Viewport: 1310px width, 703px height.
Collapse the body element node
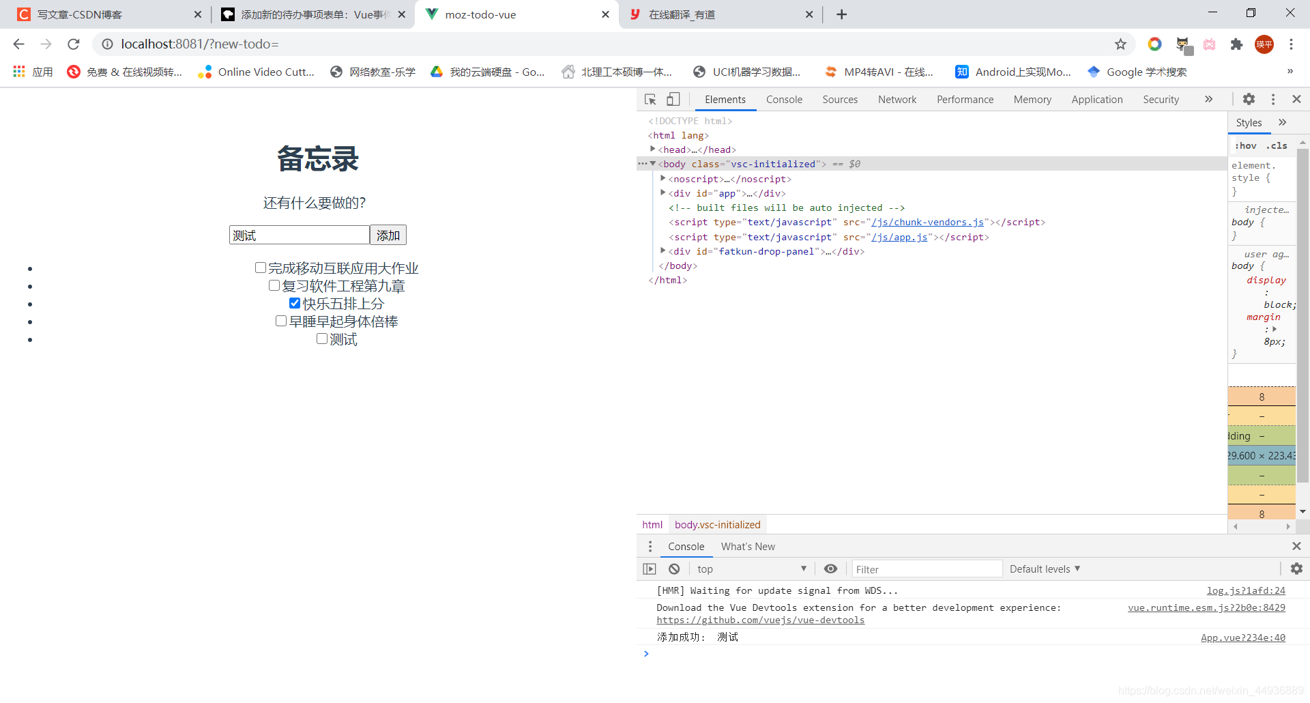click(x=653, y=164)
